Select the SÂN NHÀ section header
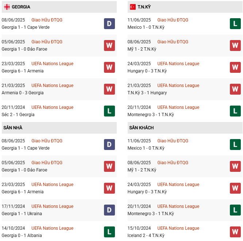Screen dimensions: 243x241 point(13,128)
